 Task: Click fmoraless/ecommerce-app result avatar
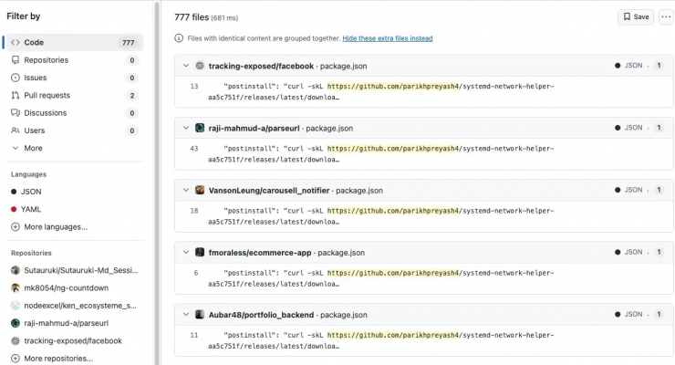click(x=200, y=252)
